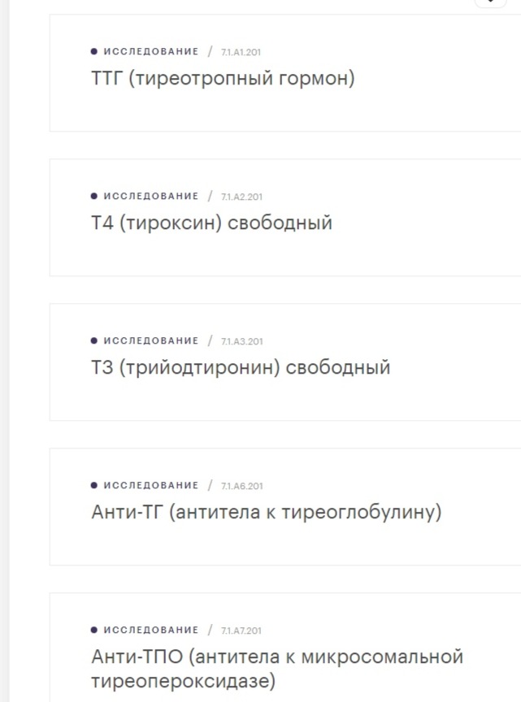Click test code 7.1.A6.201
The height and width of the screenshot is (702, 521).
pos(241,486)
